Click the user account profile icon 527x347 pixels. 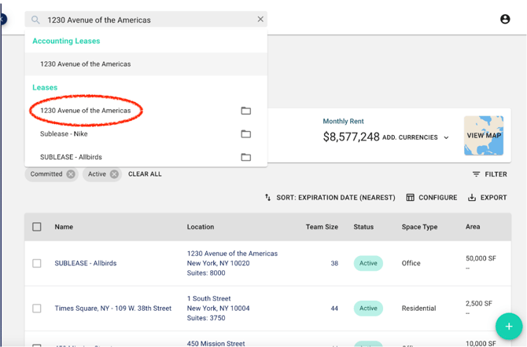[x=505, y=19]
